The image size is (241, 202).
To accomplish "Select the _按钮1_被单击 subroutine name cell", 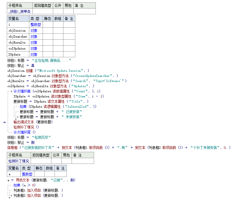I will tap(20, 11).
